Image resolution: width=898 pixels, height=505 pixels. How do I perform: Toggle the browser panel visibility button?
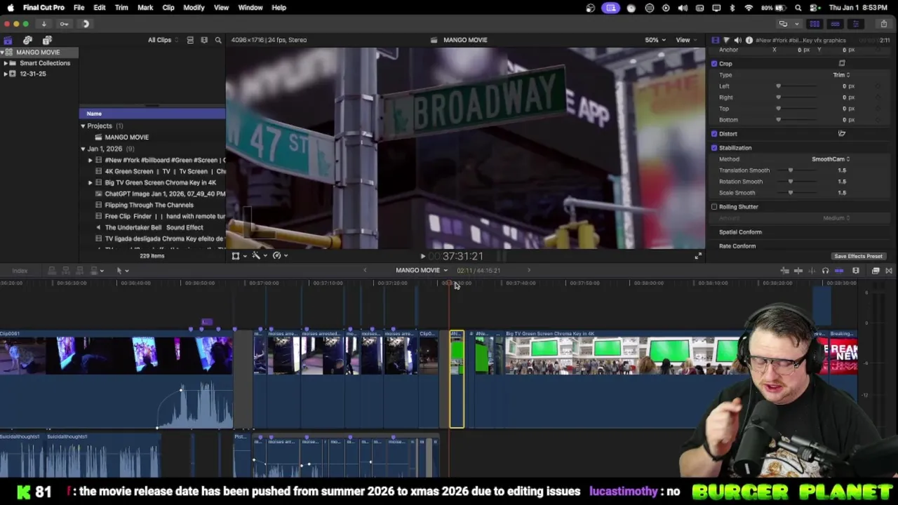click(815, 24)
